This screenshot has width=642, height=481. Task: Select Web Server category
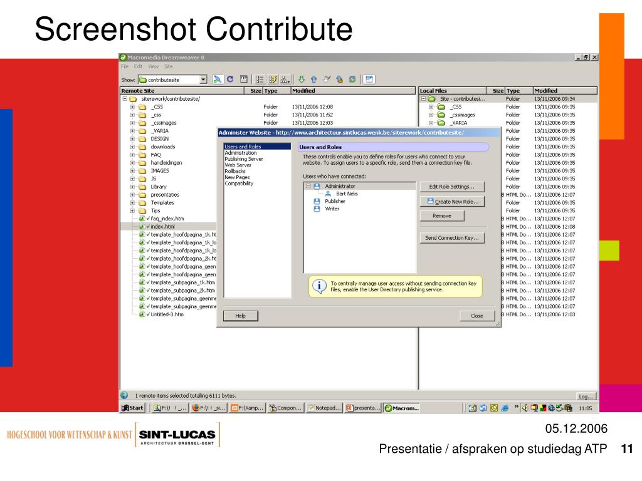pyautogui.click(x=238, y=165)
